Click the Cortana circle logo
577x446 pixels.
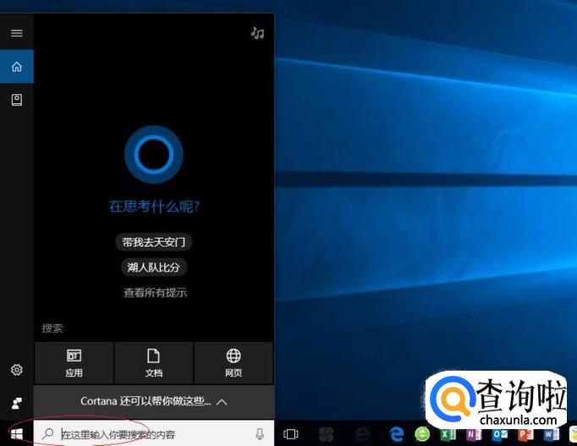154,155
